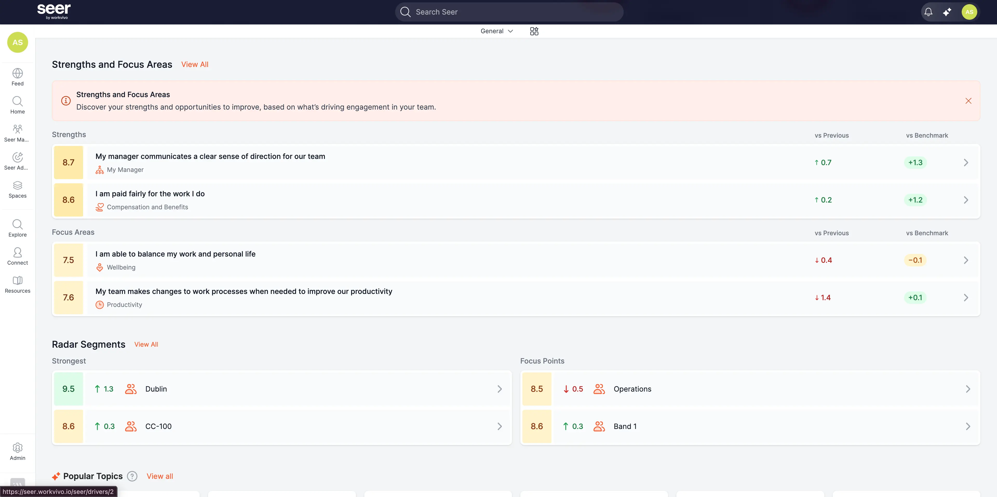Click the Dublin segment people icon
The width and height of the screenshot is (997, 497).
[x=131, y=389]
